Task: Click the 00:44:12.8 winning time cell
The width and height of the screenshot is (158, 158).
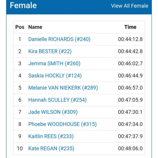Action: (x=130, y=39)
